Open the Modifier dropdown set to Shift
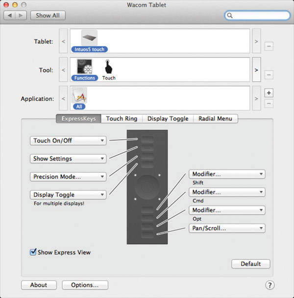294x298 pixels. tap(227, 174)
